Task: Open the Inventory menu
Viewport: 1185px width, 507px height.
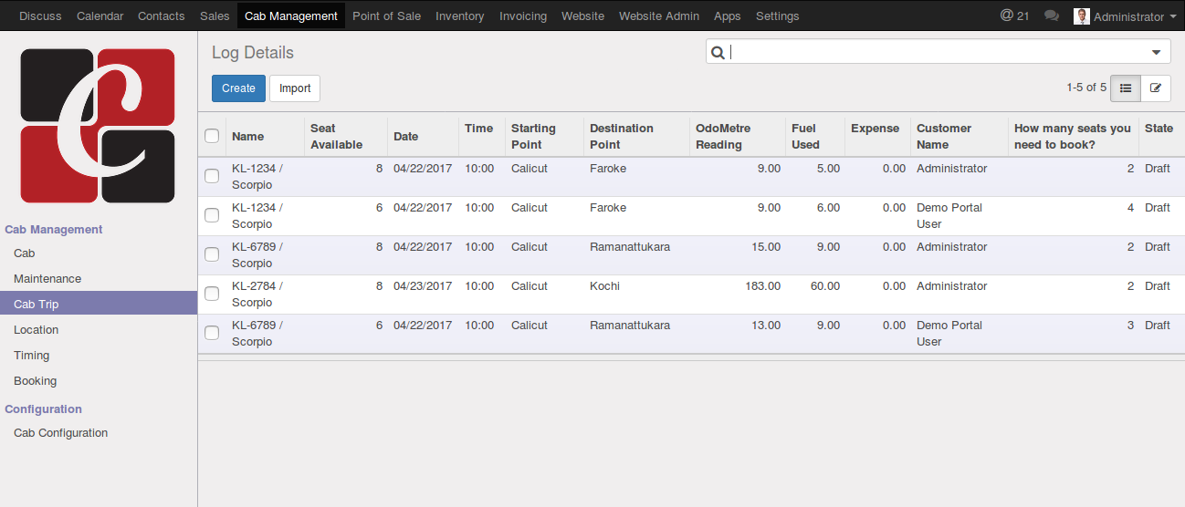Action: click(459, 16)
